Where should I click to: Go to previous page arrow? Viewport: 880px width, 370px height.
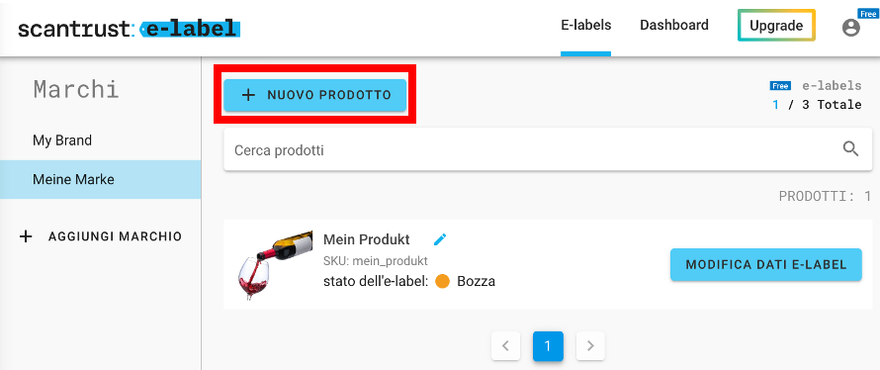[505, 346]
